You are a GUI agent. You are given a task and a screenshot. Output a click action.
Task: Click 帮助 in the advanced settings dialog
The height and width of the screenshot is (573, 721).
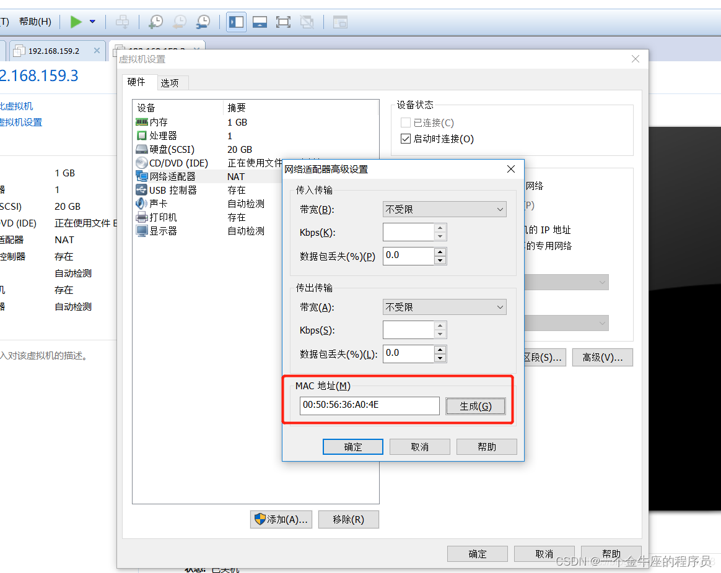(x=486, y=447)
